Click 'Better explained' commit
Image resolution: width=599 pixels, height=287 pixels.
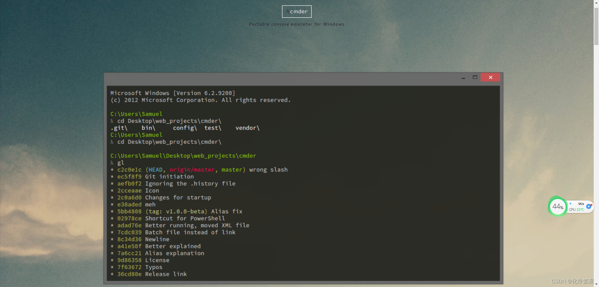(x=173, y=246)
